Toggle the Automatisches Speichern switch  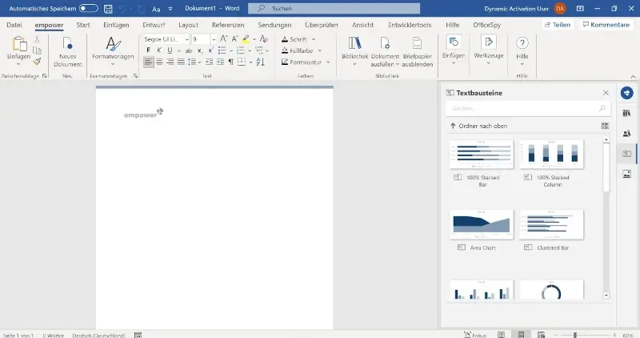point(88,8)
